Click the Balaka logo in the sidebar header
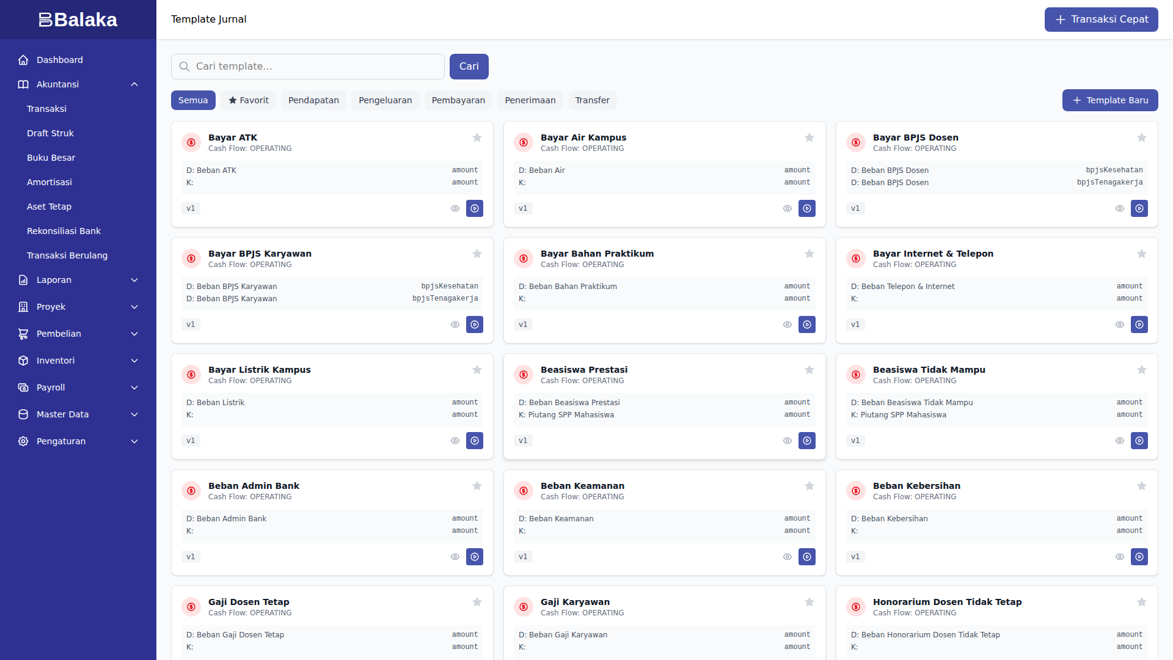The height and width of the screenshot is (660, 1173). click(78, 20)
